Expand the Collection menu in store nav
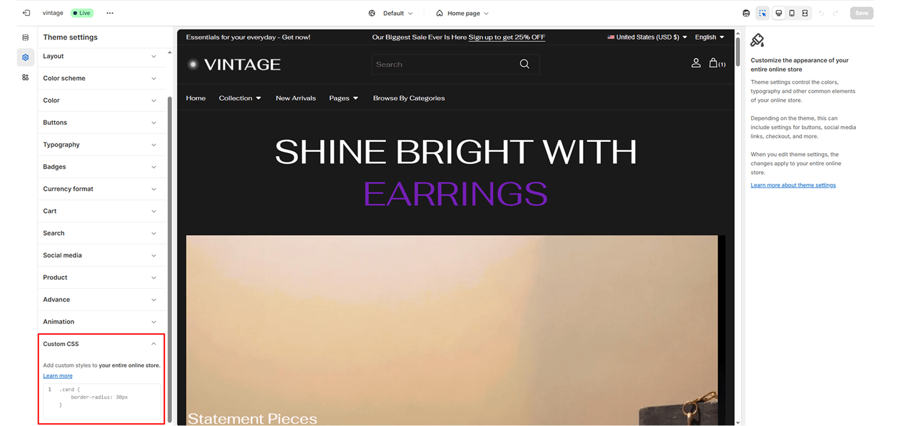The width and height of the screenshot is (902, 426). 240,98
